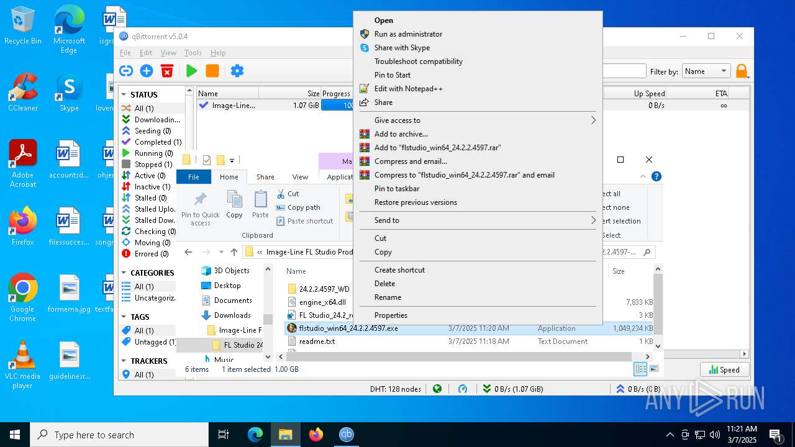795x447 pixels.
Task: Click the Explorer horizontal scrollbar
Action: pos(460,356)
